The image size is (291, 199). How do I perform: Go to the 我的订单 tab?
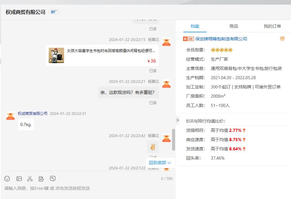click(x=272, y=26)
